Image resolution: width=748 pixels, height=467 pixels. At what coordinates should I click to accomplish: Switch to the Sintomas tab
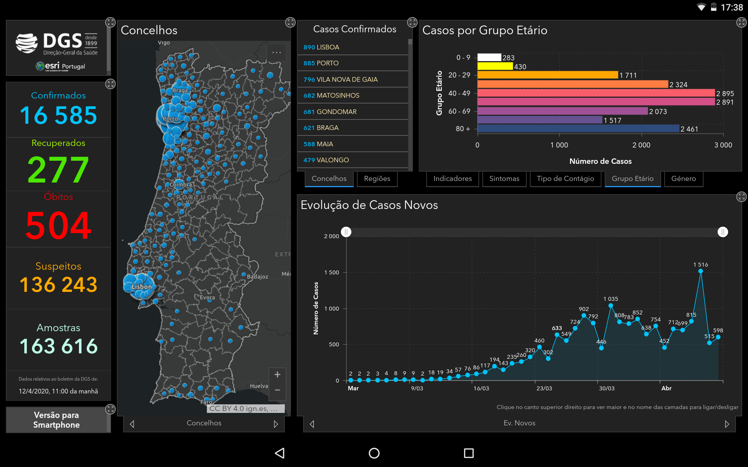click(504, 179)
